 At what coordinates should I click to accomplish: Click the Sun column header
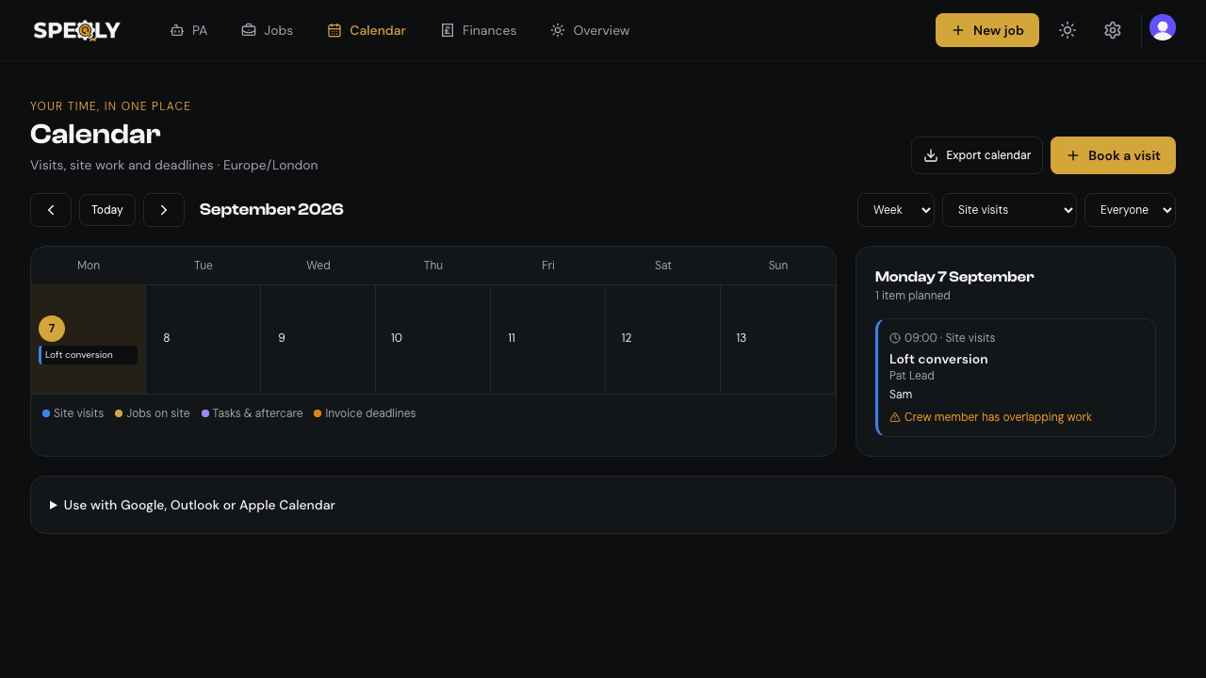point(778,266)
